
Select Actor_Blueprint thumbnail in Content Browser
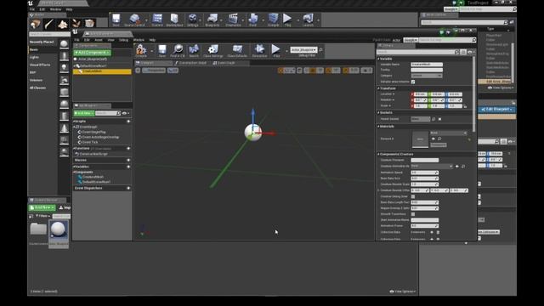59,234
